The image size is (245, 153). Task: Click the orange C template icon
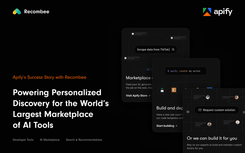tap(174, 90)
